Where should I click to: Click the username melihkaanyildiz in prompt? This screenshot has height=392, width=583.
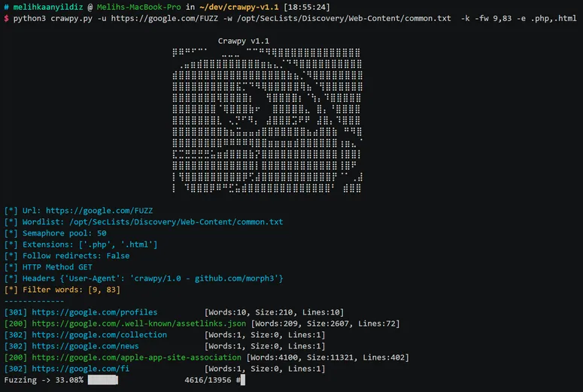[48, 7]
